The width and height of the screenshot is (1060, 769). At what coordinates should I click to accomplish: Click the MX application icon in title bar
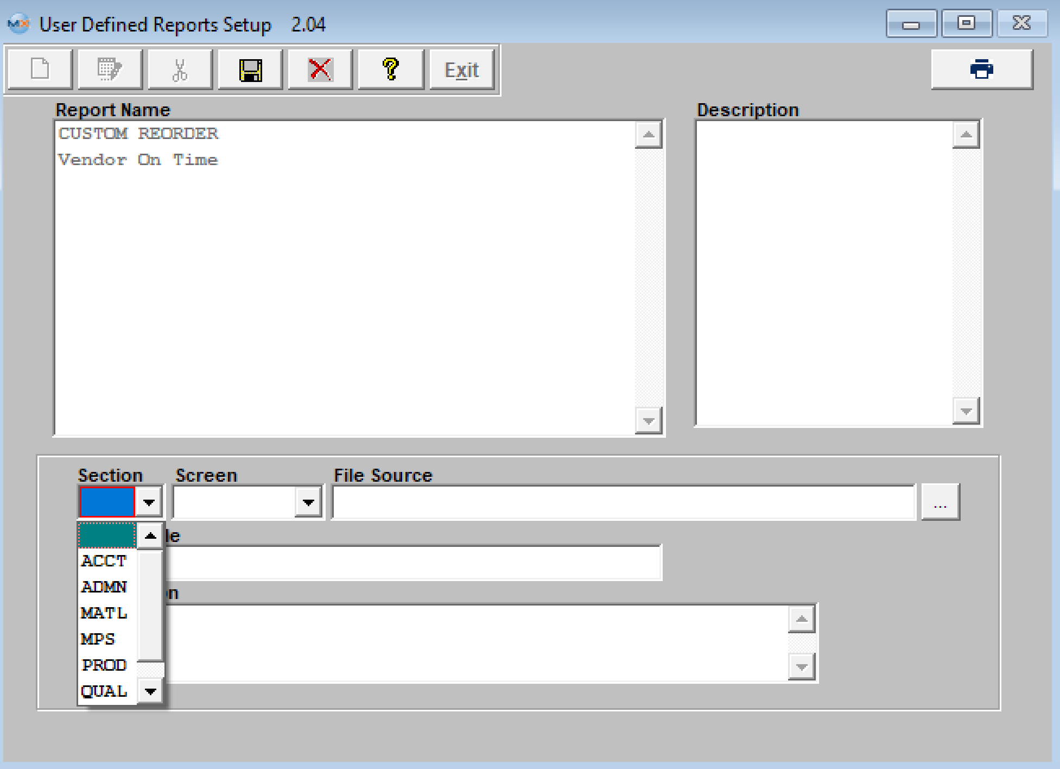point(18,24)
